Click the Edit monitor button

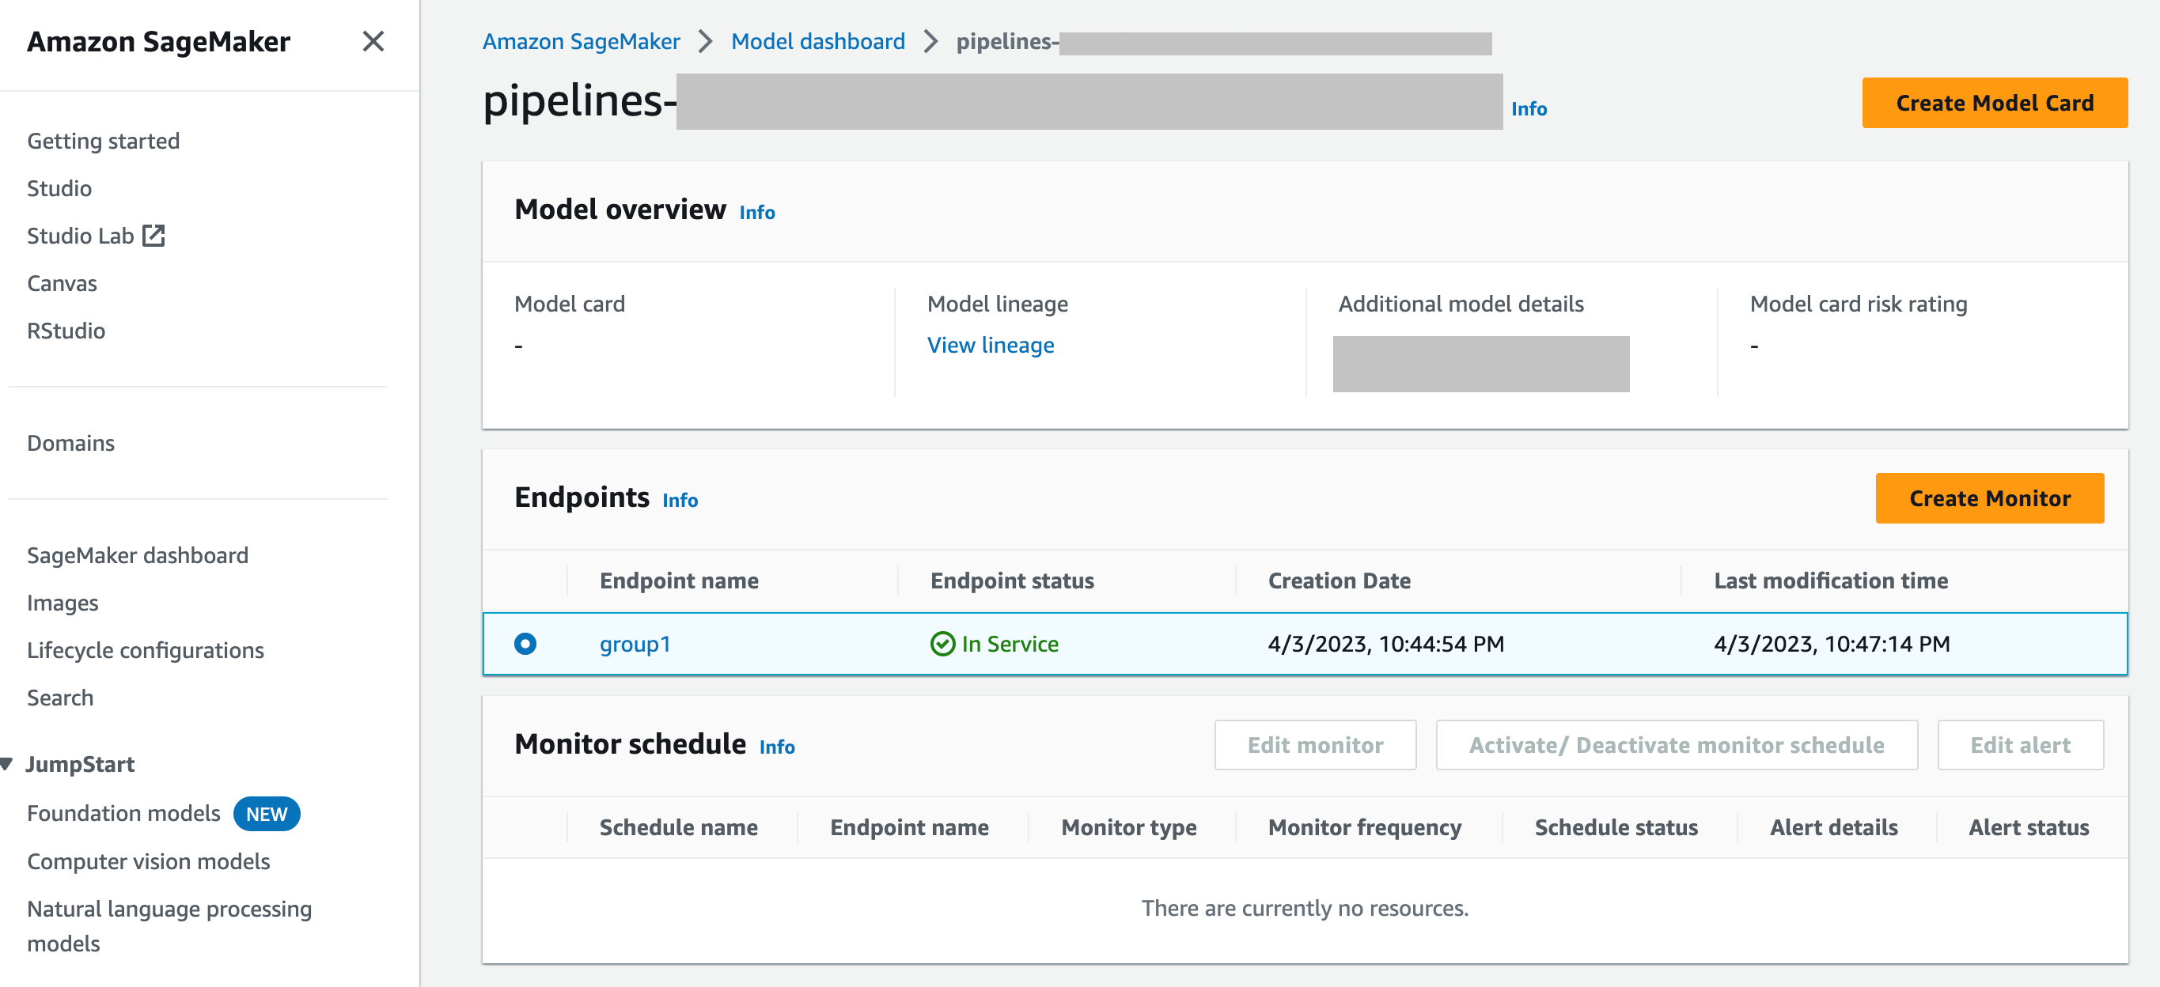pos(1316,745)
